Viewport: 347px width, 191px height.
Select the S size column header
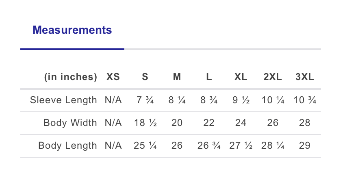(145, 77)
